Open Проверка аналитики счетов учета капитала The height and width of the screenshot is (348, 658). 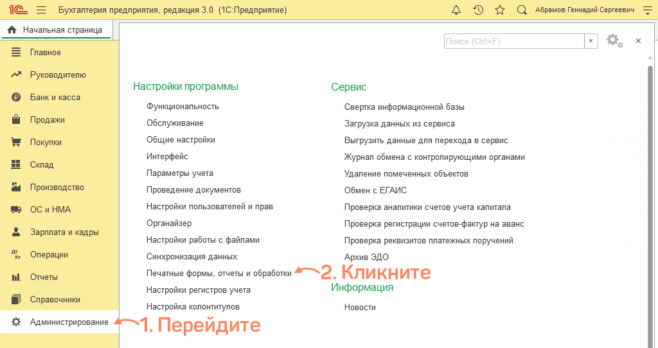[427, 207]
